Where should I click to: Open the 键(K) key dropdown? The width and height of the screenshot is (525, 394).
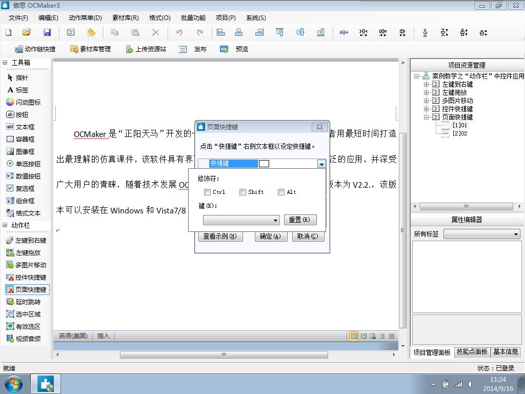[241, 220]
